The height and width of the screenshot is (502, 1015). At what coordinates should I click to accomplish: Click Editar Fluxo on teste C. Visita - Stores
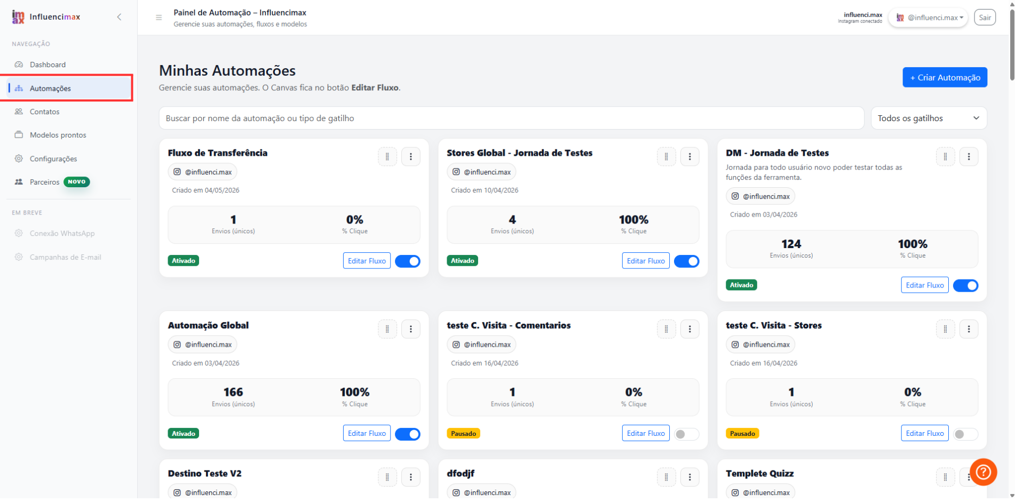[925, 433]
